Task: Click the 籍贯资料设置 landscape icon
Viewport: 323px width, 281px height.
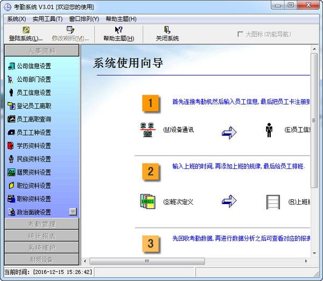Action: point(11,172)
